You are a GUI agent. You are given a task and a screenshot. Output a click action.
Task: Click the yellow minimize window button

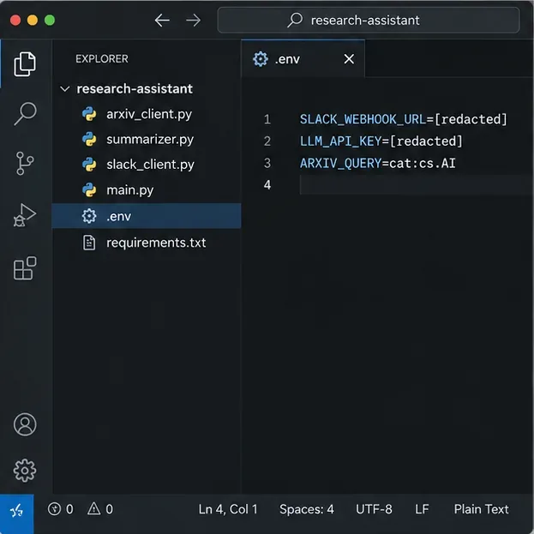click(x=33, y=20)
